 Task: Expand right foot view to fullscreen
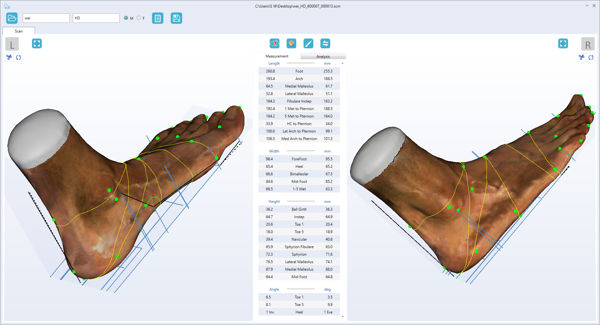[x=563, y=43]
